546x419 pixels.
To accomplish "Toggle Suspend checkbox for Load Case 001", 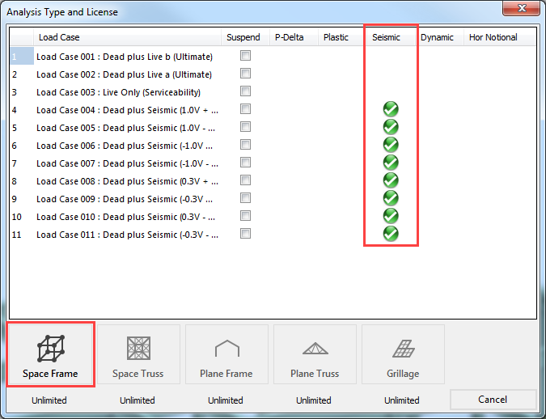I will 245,56.
